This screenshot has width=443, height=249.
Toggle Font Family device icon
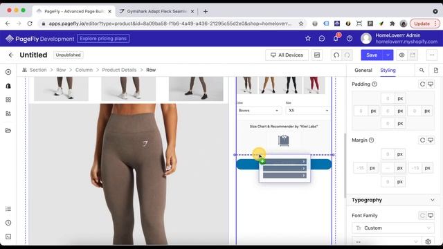(x=431, y=215)
